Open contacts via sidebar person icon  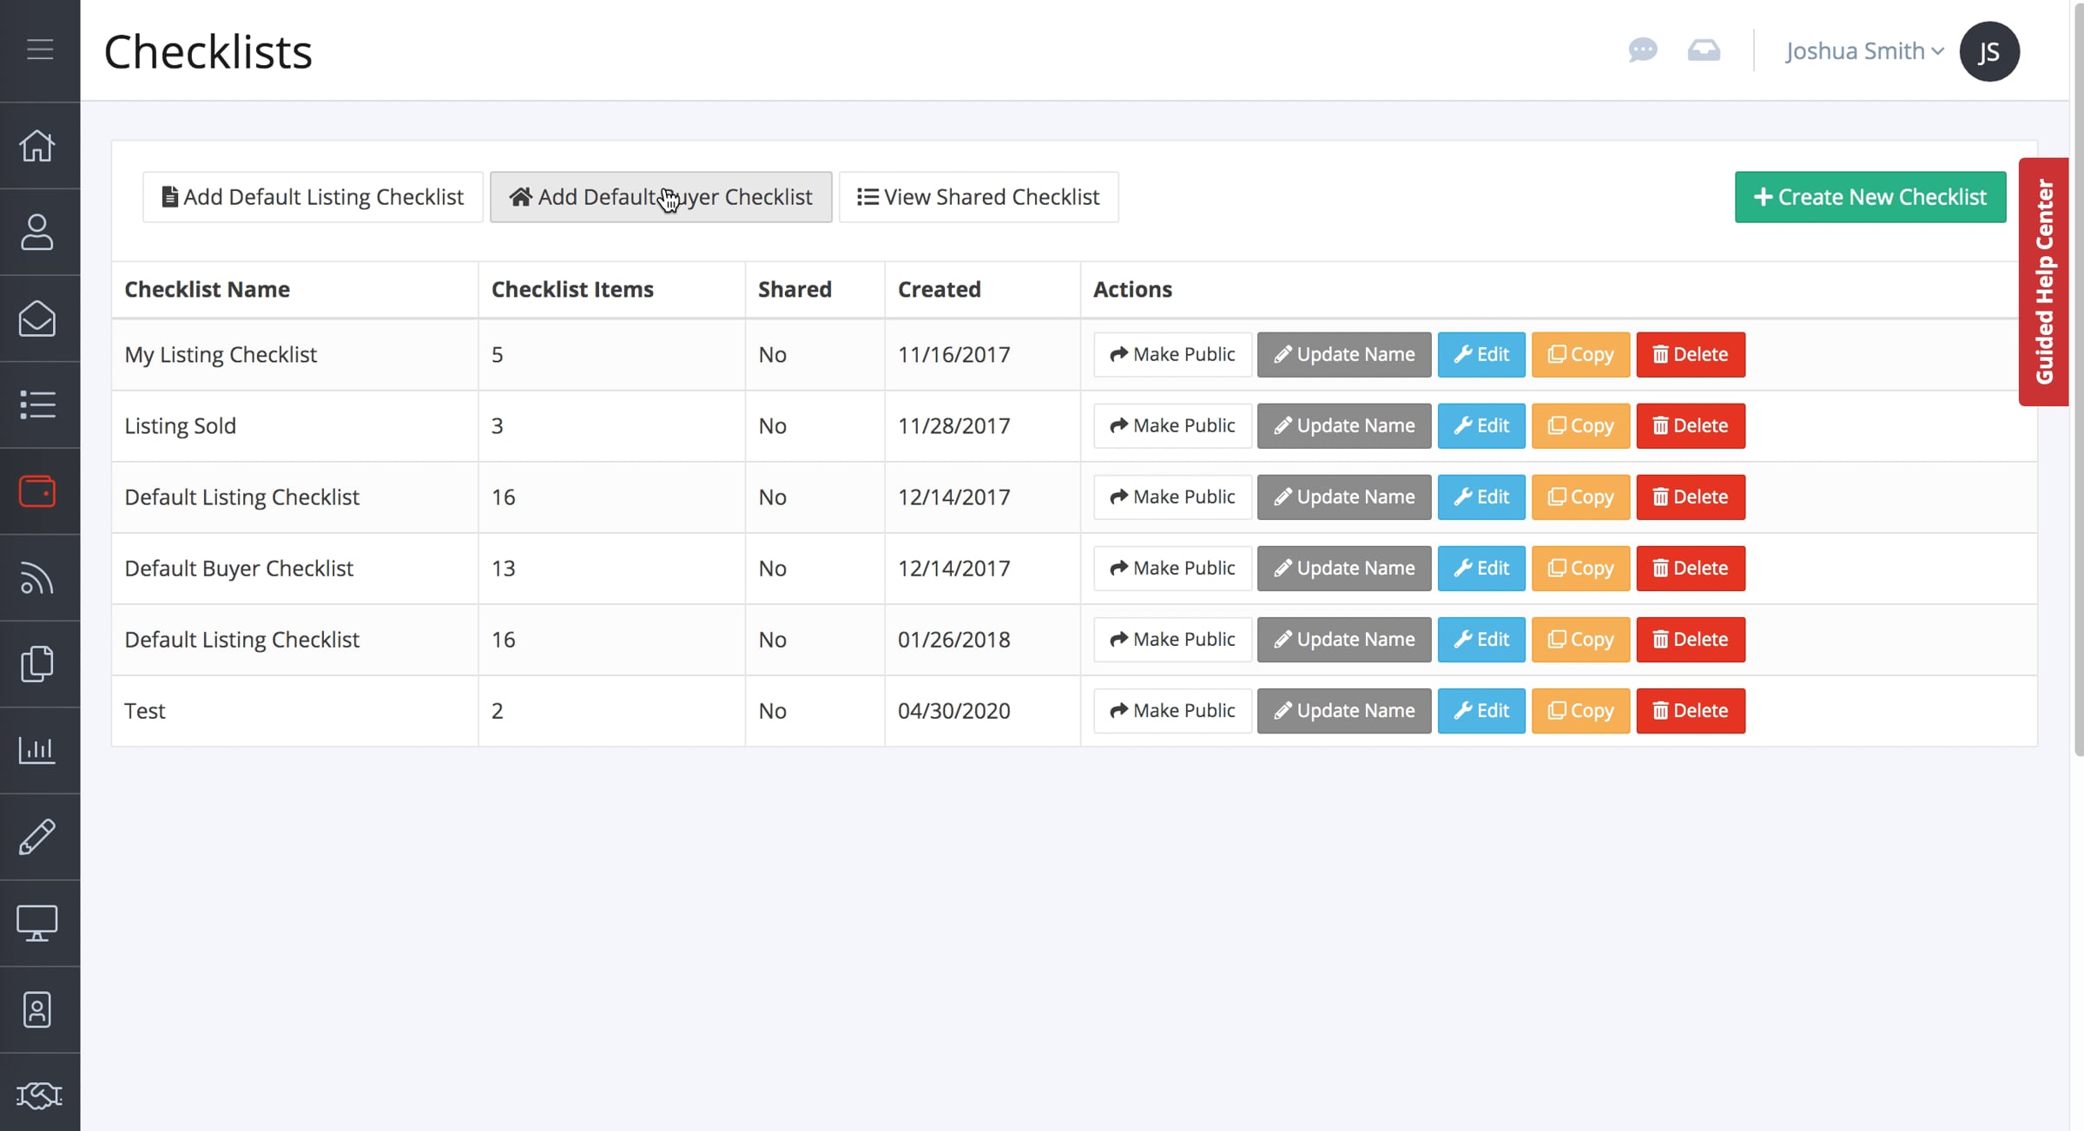click(x=37, y=232)
